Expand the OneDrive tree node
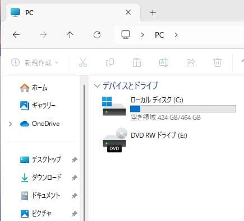This screenshot has height=221, width=244. (x=11, y=124)
